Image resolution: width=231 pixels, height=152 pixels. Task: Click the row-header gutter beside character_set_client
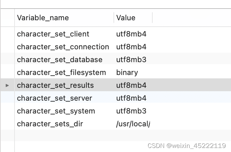click(7, 34)
